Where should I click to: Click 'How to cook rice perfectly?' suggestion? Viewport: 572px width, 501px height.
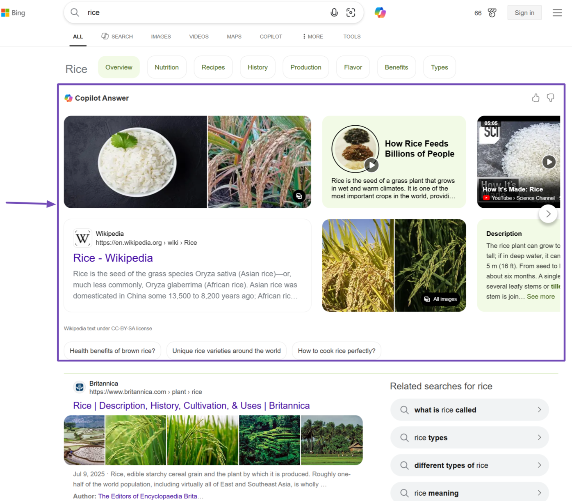tap(337, 351)
